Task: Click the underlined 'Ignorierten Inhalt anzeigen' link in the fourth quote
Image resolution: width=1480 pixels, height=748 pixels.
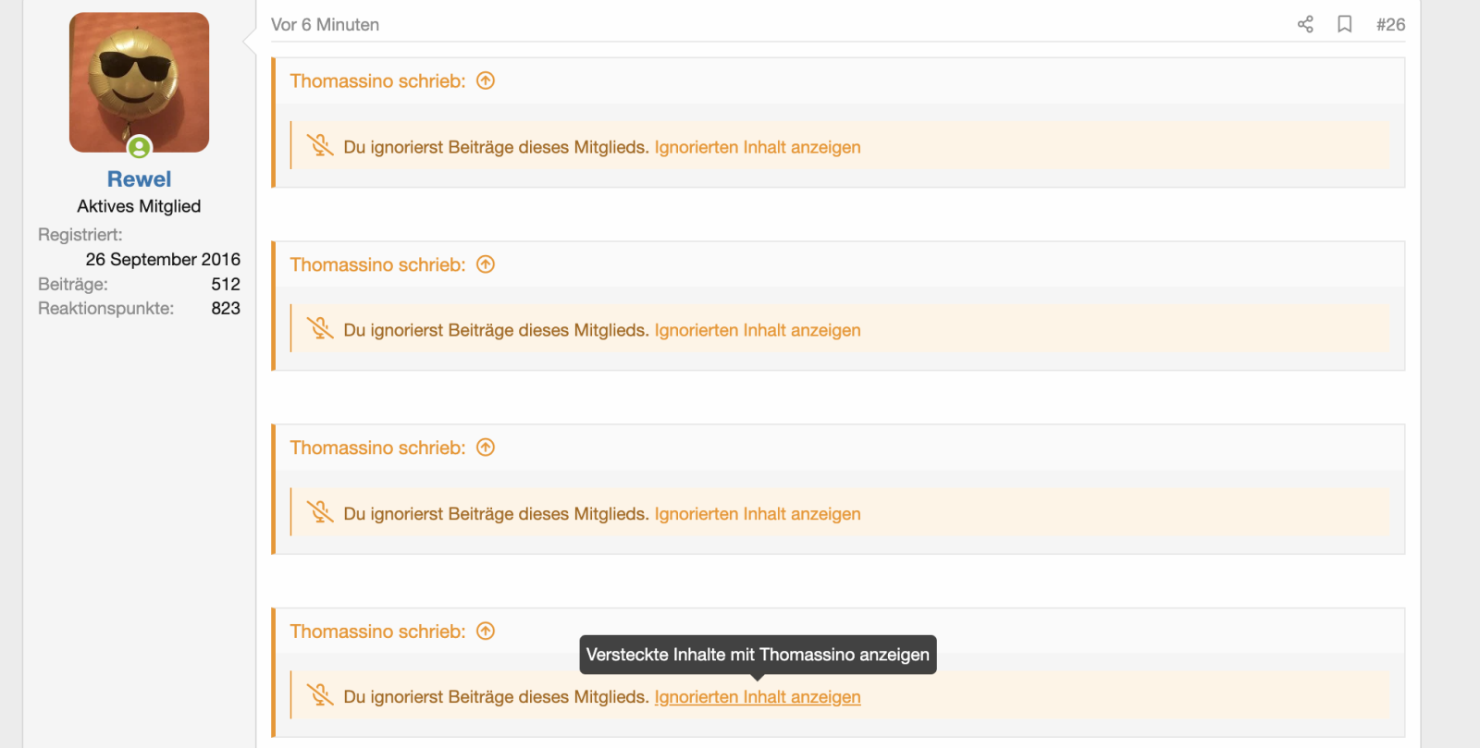Action: tap(757, 697)
